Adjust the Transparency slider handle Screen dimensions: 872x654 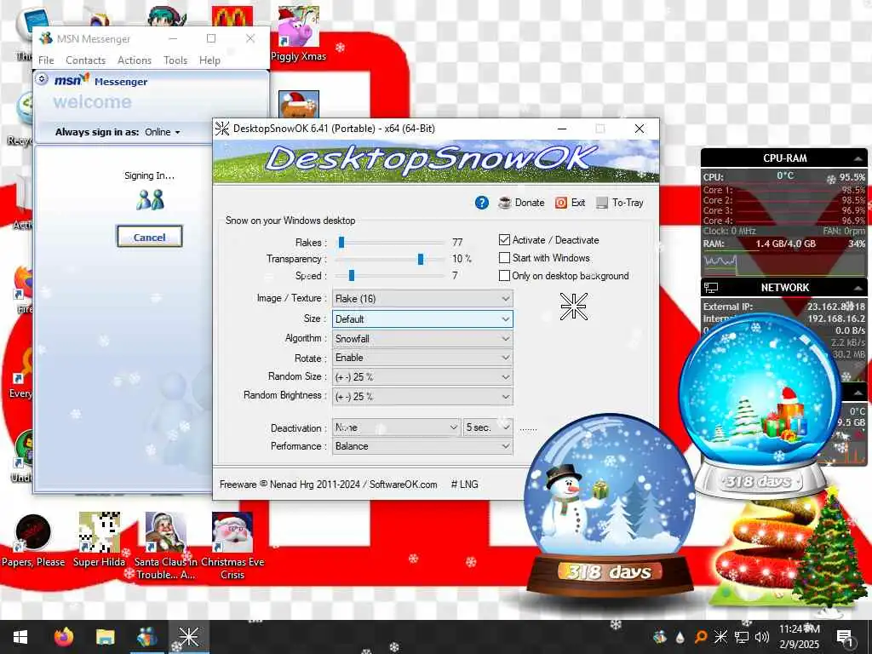(x=421, y=259)
